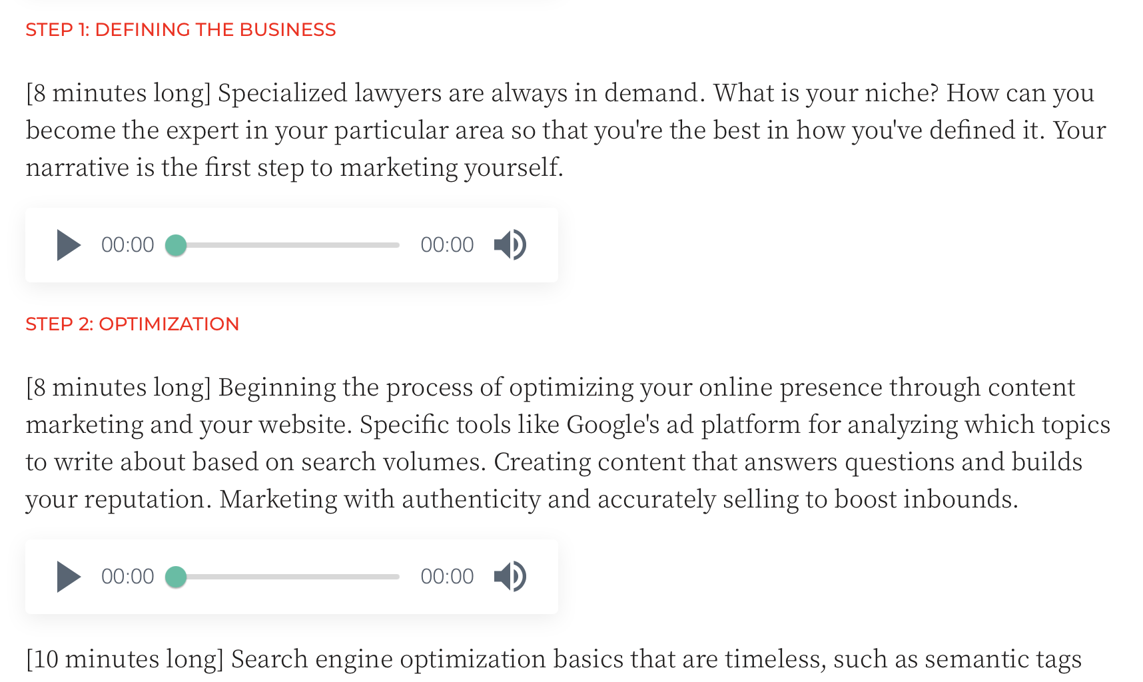This screenshot has width=1143, height=682.
Task: Click total duration 00:00 in Step 1 player
Action: coord(447,245)
